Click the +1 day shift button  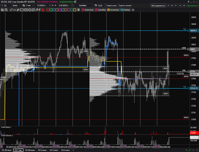click(x=184, y=6)
